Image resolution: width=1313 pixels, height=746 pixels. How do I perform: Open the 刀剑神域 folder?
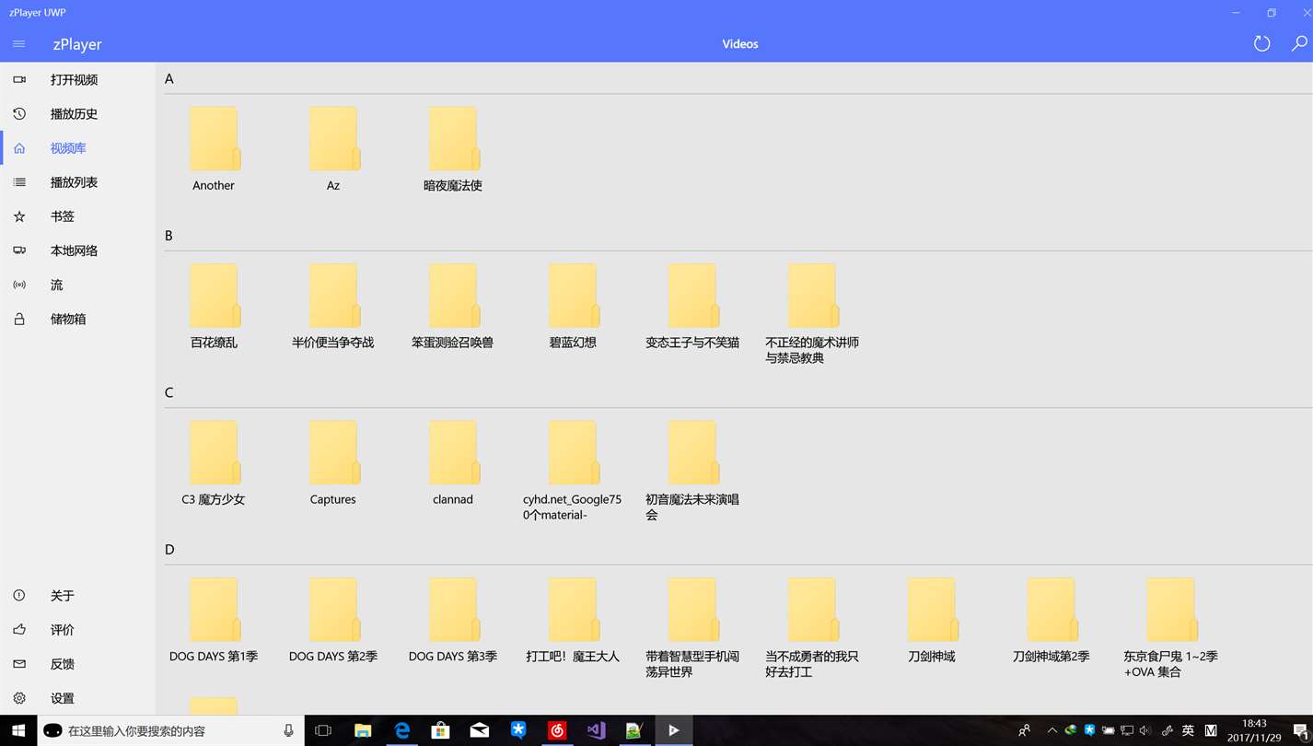(x=932, y=621)
